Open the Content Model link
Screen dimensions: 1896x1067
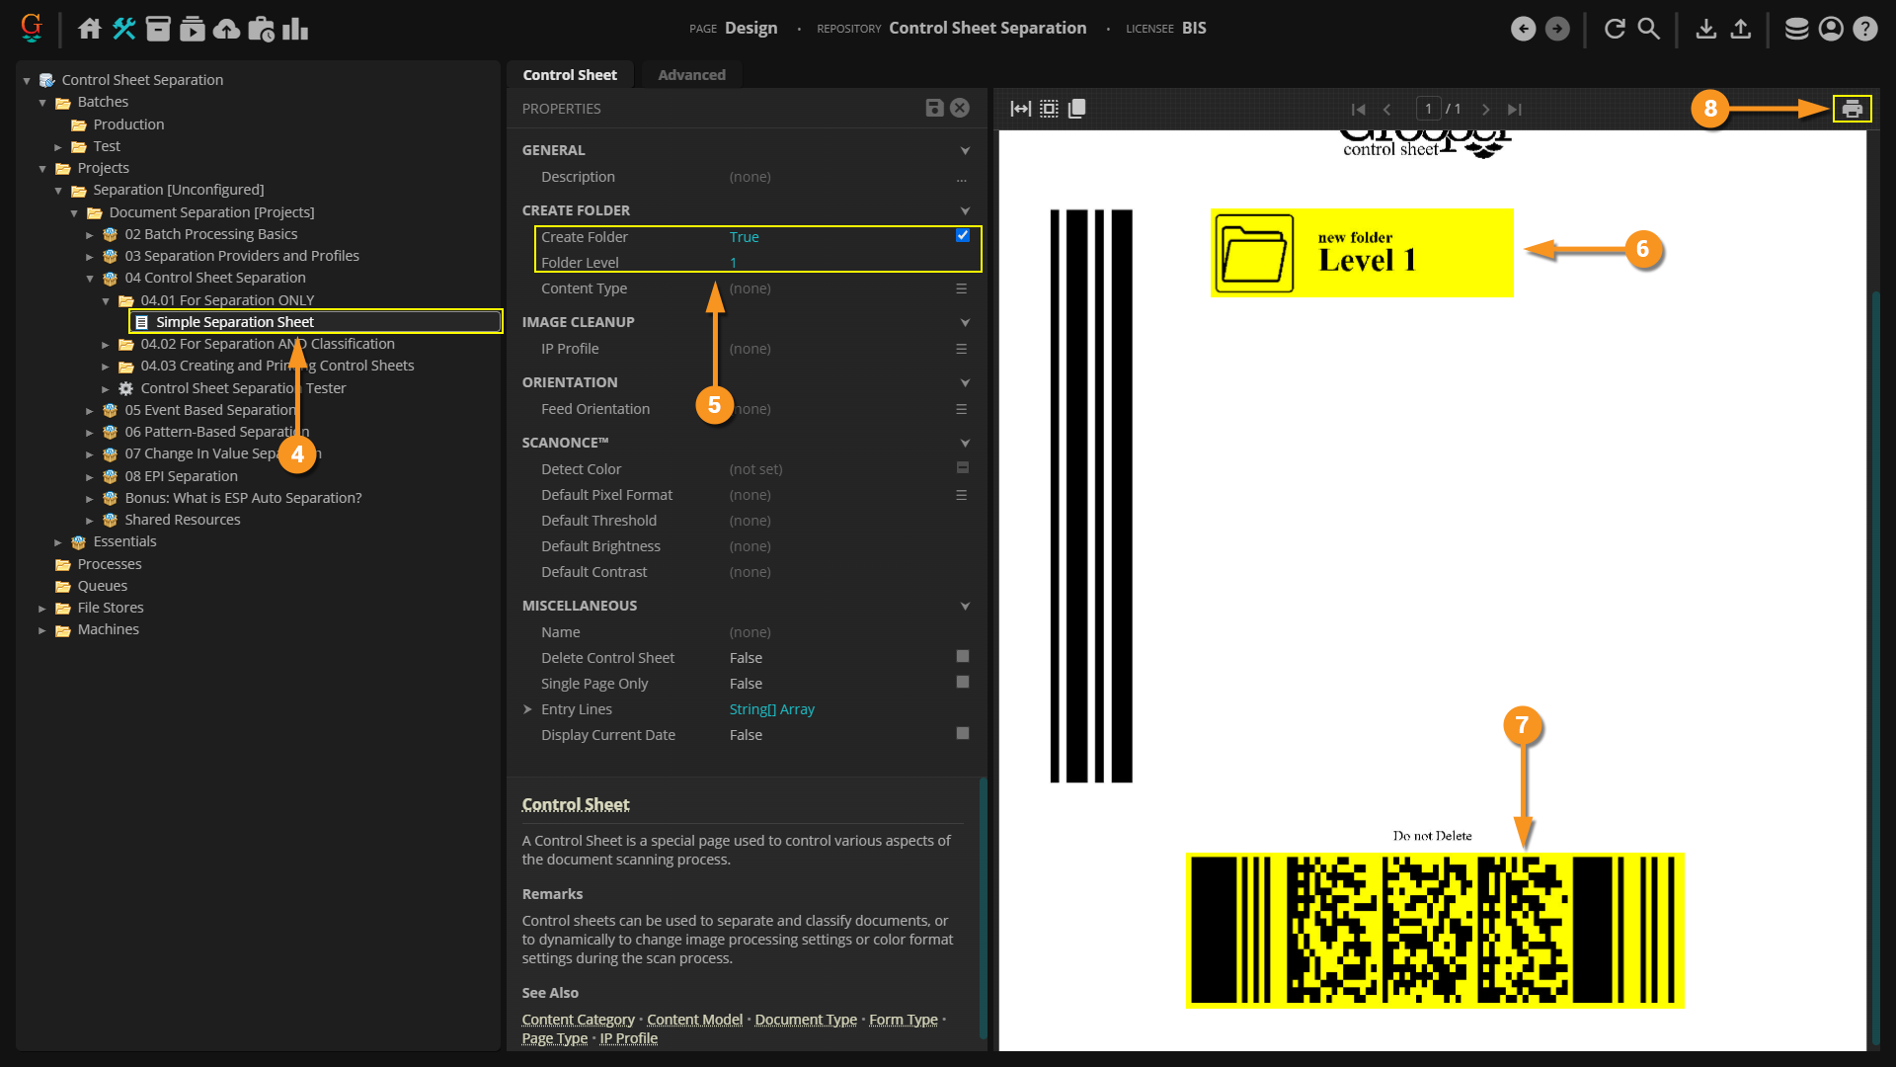[694, 1020]
